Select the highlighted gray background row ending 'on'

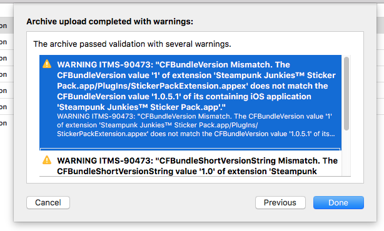coord(7,26)
